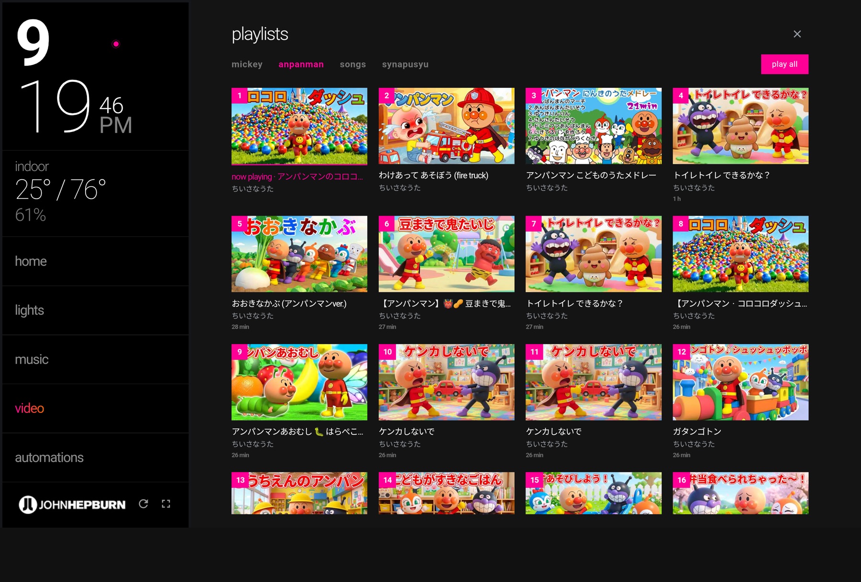Click the indoor temperature 25° / 76° reading
The height and width of the screenshot is (582, 861).
point(60,190)
